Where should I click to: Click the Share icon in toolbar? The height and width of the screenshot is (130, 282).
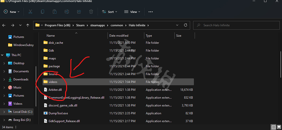point(79,12)
